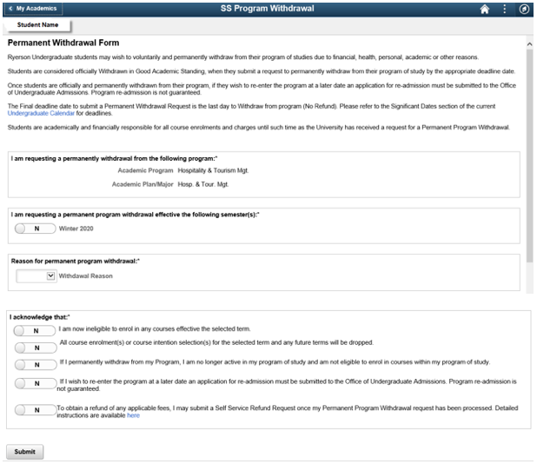Toggle the ineligible to enrol acknowledgment
The image size is (537, 464).
click(35, 330)
